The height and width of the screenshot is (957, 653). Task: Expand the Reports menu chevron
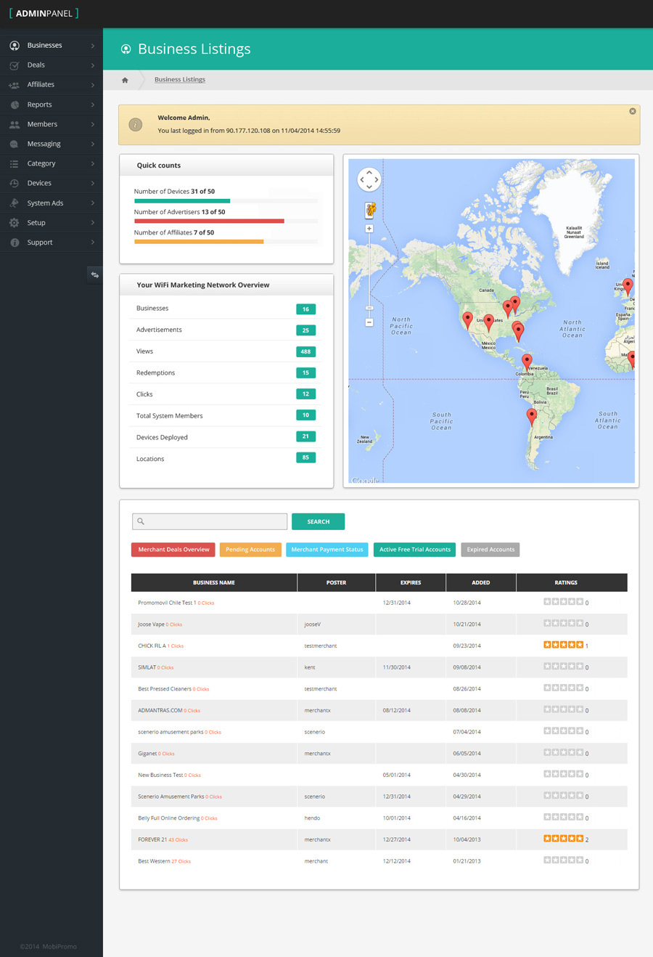(93, 105)
